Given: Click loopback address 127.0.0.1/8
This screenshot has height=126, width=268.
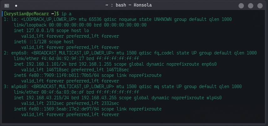Looking at the screenshot, I should point(40,30).
